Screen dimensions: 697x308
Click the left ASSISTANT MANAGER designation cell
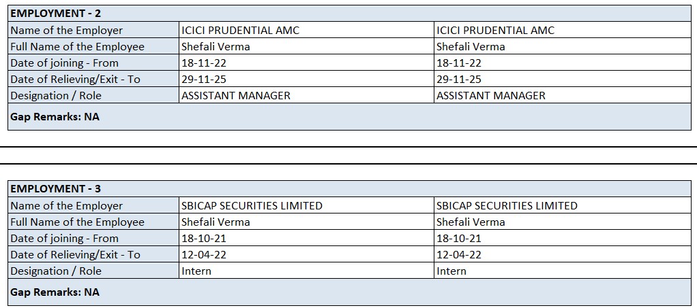pyautogui.click(x=236, y=95)
